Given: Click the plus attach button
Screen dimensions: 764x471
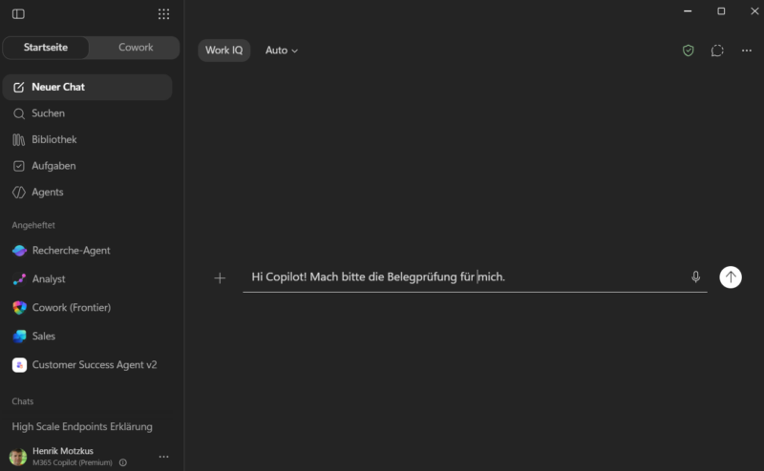Looking at the screenshot, I should 220,278.
